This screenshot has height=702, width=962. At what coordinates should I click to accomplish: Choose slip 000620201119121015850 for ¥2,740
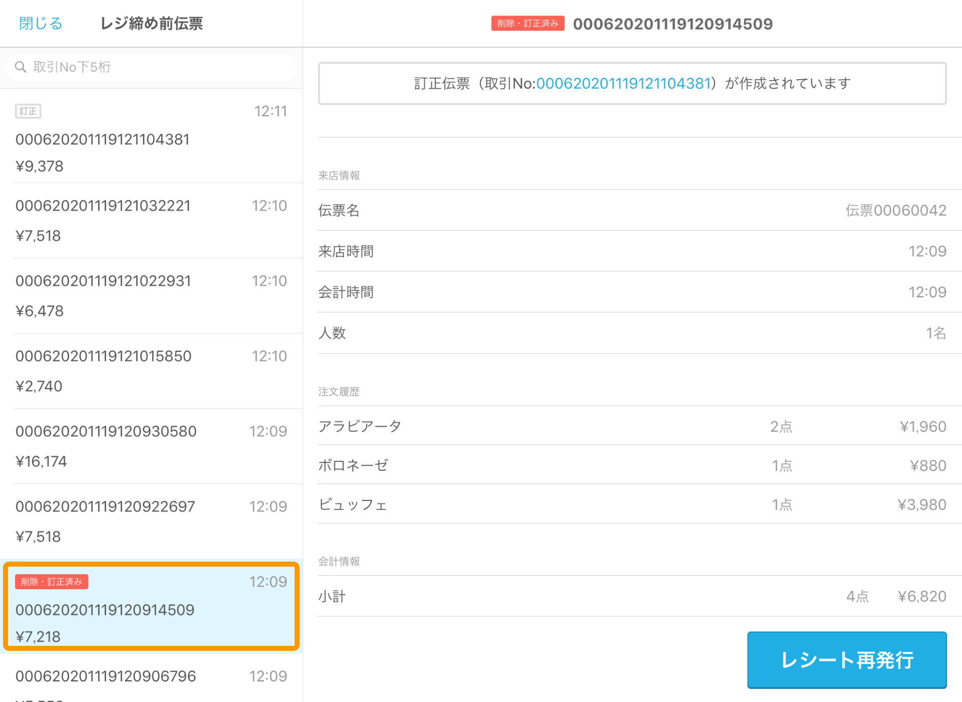[150, 371]
